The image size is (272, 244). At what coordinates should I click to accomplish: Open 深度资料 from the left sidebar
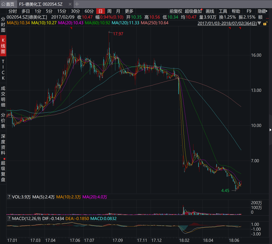3,144
